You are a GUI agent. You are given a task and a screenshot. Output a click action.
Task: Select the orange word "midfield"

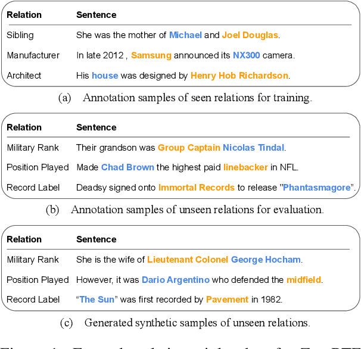pos(304,279)
